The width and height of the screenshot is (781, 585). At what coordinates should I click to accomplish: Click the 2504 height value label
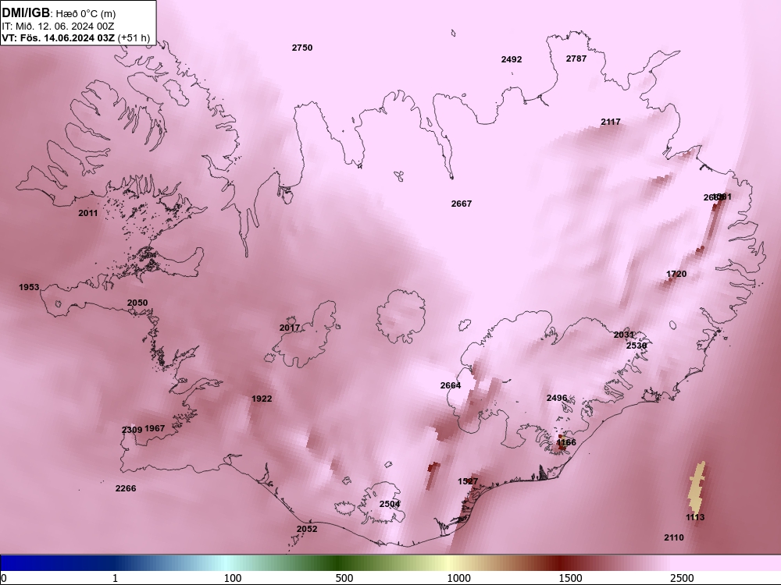pos(390,504)
